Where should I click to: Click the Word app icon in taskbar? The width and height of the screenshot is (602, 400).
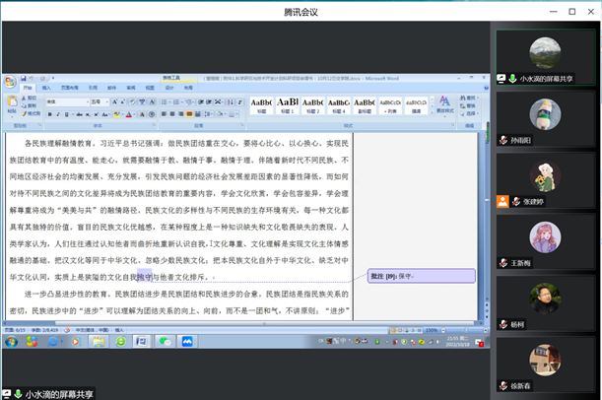[x=140, y=341]
